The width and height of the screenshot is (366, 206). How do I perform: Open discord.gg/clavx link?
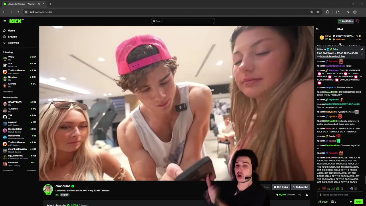coord(333,56)
